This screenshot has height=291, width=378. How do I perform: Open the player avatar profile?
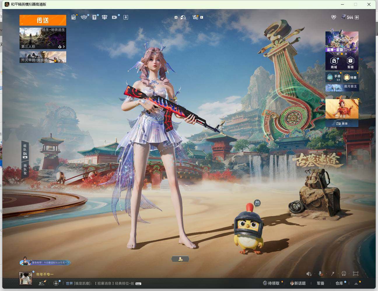26,278
